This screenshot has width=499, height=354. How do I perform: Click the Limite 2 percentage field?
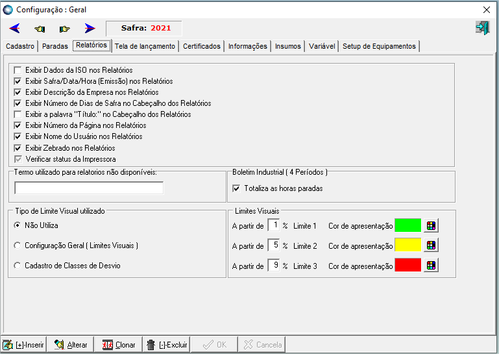tap(274, 246)
